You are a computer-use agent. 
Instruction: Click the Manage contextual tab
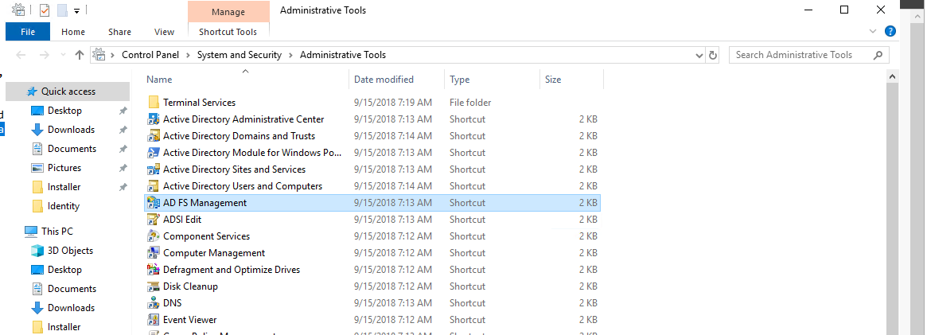coord(228,12)
